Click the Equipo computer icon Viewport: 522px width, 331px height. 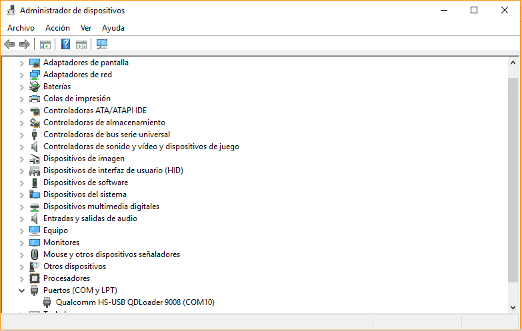point(35,230)
